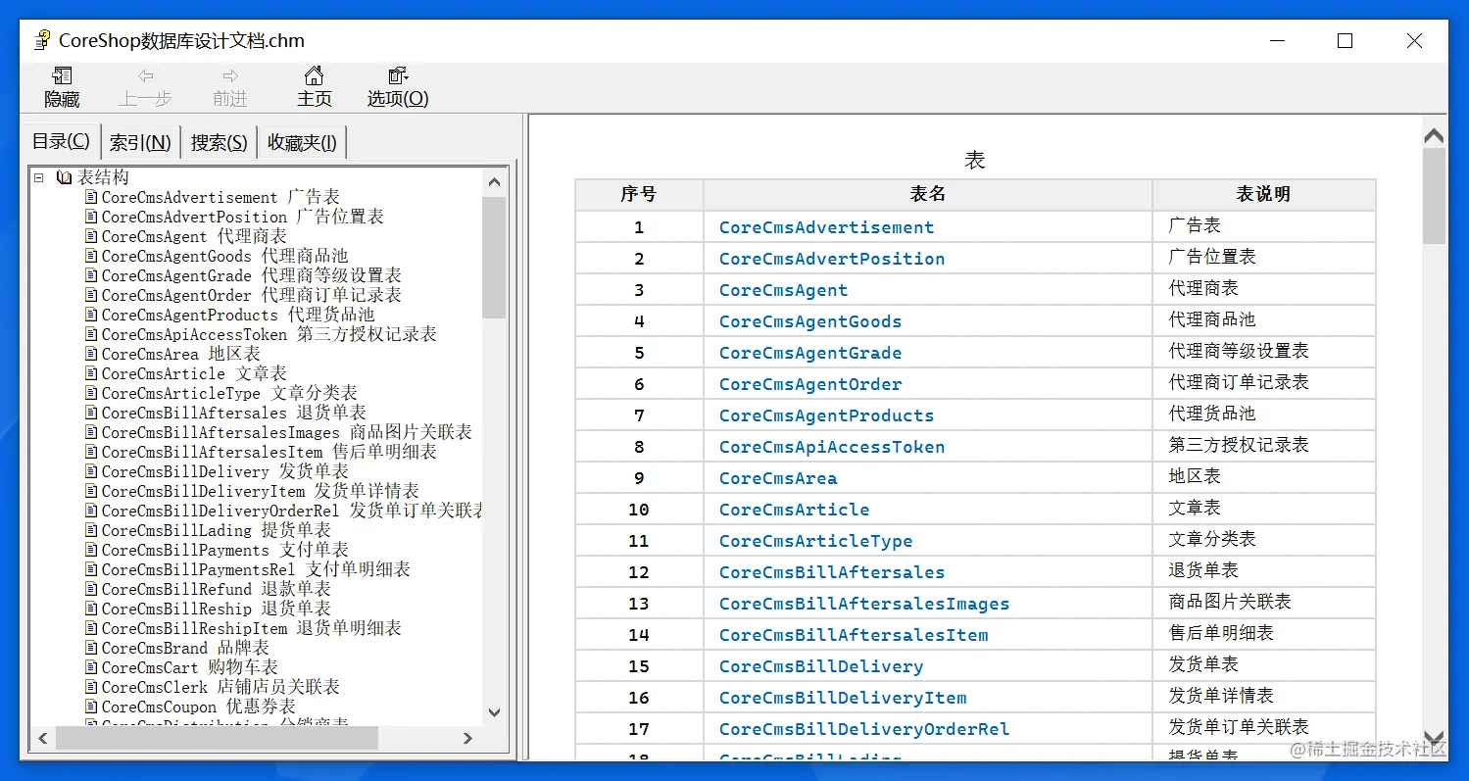The image size is (1469, 781).
Task: Select tree item CoreCmsApiAccessToken 第三方授权记录表
Action: pos(269,334)
